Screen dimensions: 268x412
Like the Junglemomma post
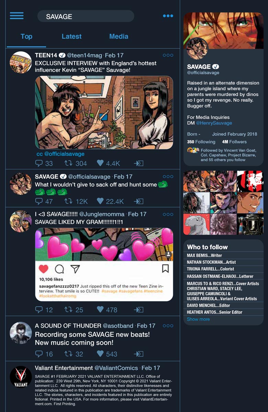point(100,309)
